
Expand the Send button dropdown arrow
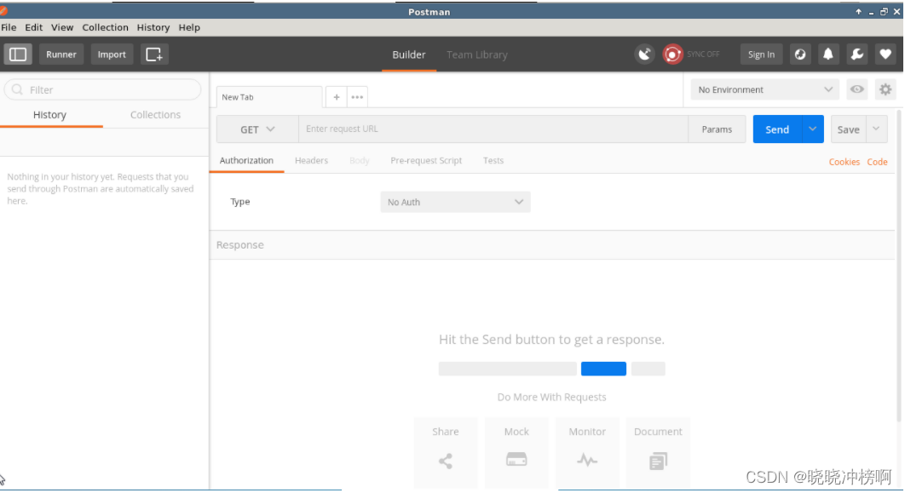tap(813, 129)
